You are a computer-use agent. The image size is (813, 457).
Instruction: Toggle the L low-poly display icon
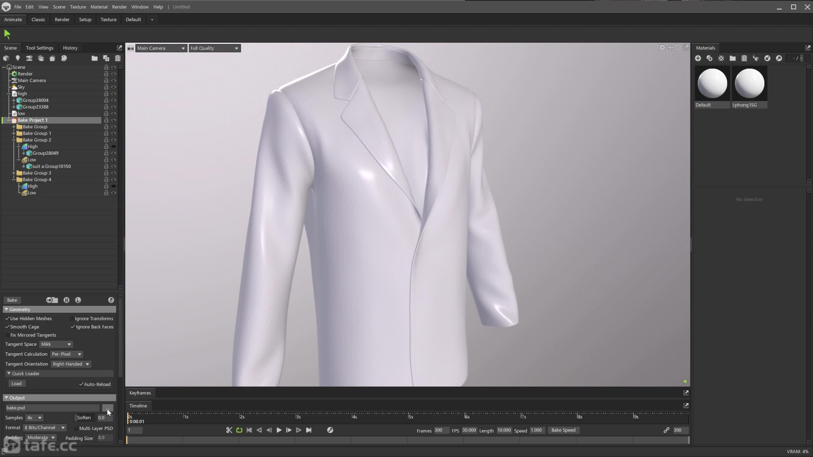(x=78, y=300)
